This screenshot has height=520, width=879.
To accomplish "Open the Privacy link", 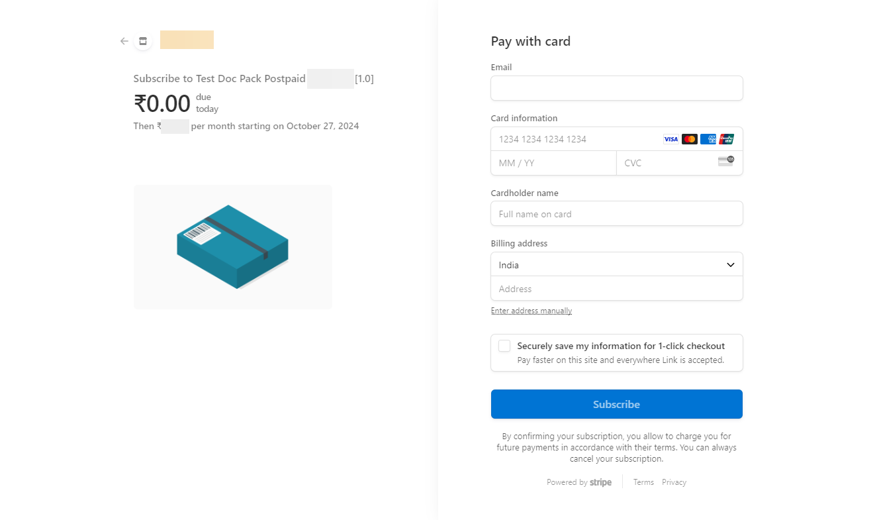I will click(x=674, y=482).
